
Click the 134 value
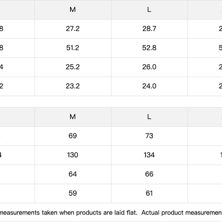[x=149, y=155]
